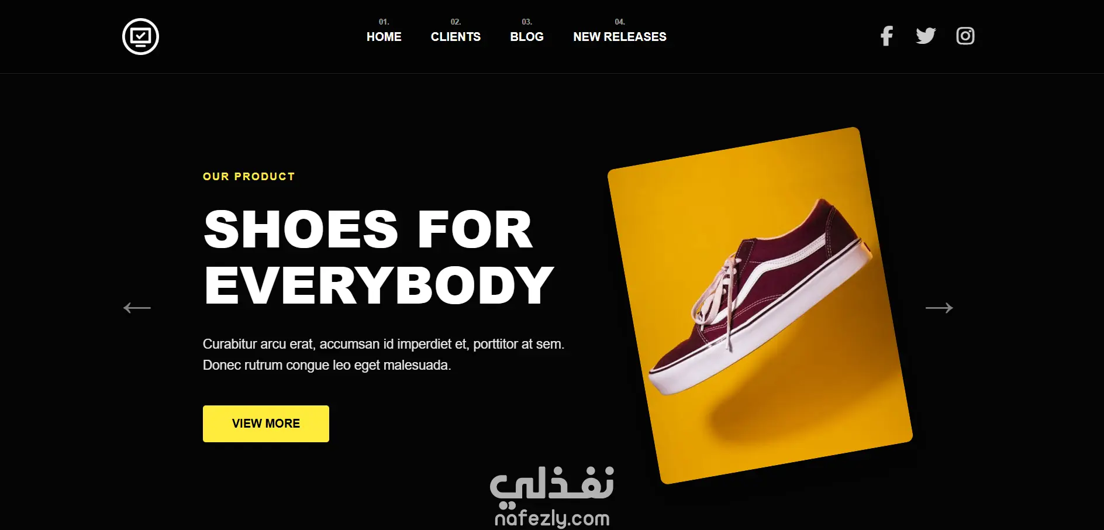
Task: Click the Our Product yellow label
Action: (x=249, y=177)
